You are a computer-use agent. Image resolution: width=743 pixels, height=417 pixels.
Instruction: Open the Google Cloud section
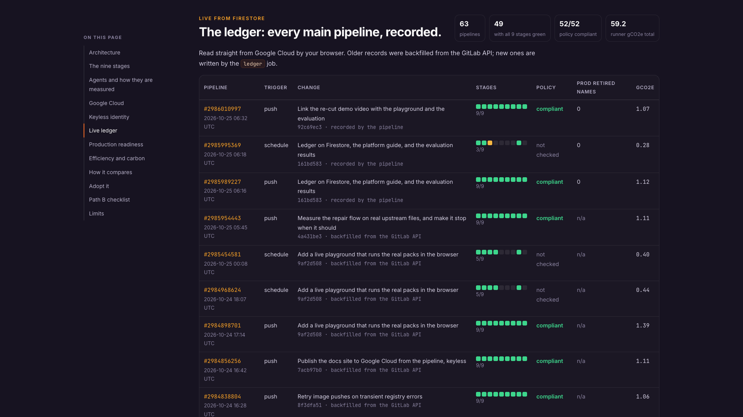pos(106,103)
